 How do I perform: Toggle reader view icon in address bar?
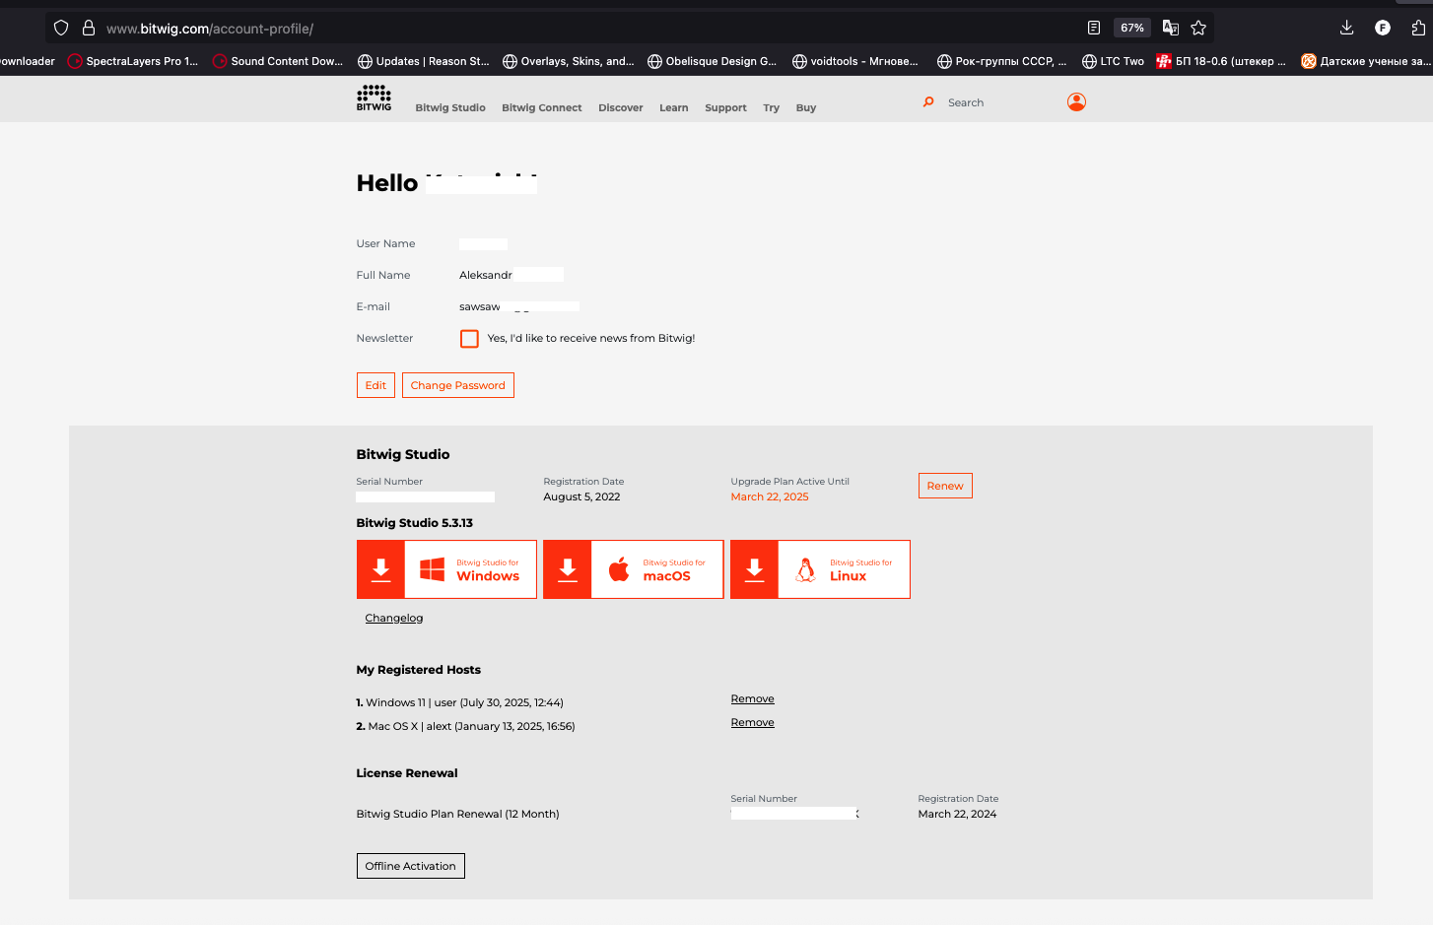click(x=1094, y=28)
